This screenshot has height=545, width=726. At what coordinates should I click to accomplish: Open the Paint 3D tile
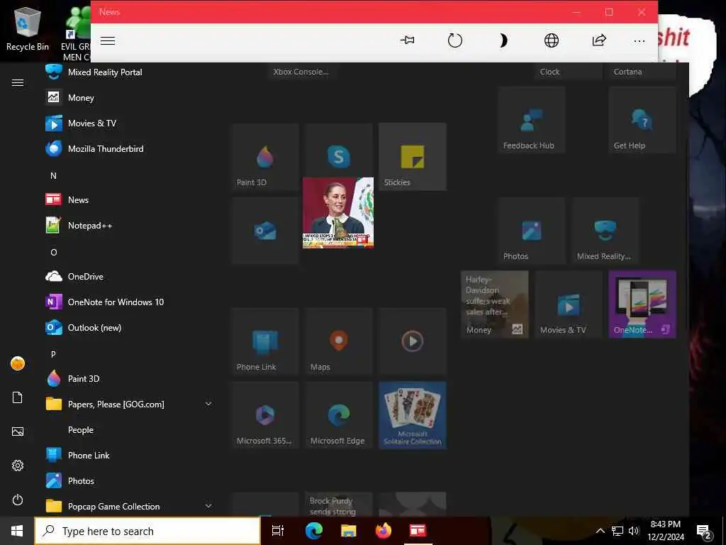(265, 157)
